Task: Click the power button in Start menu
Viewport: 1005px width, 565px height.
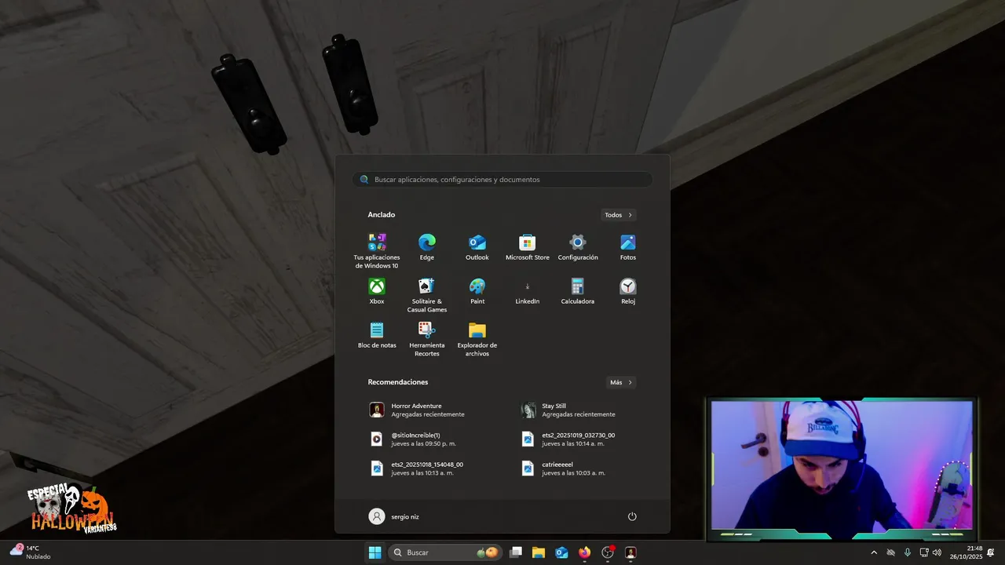Action: (632, 516)
